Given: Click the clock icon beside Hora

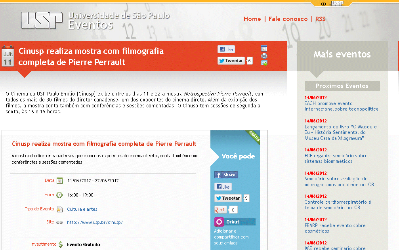Looking at the screenshot, I should coord(59,195).
